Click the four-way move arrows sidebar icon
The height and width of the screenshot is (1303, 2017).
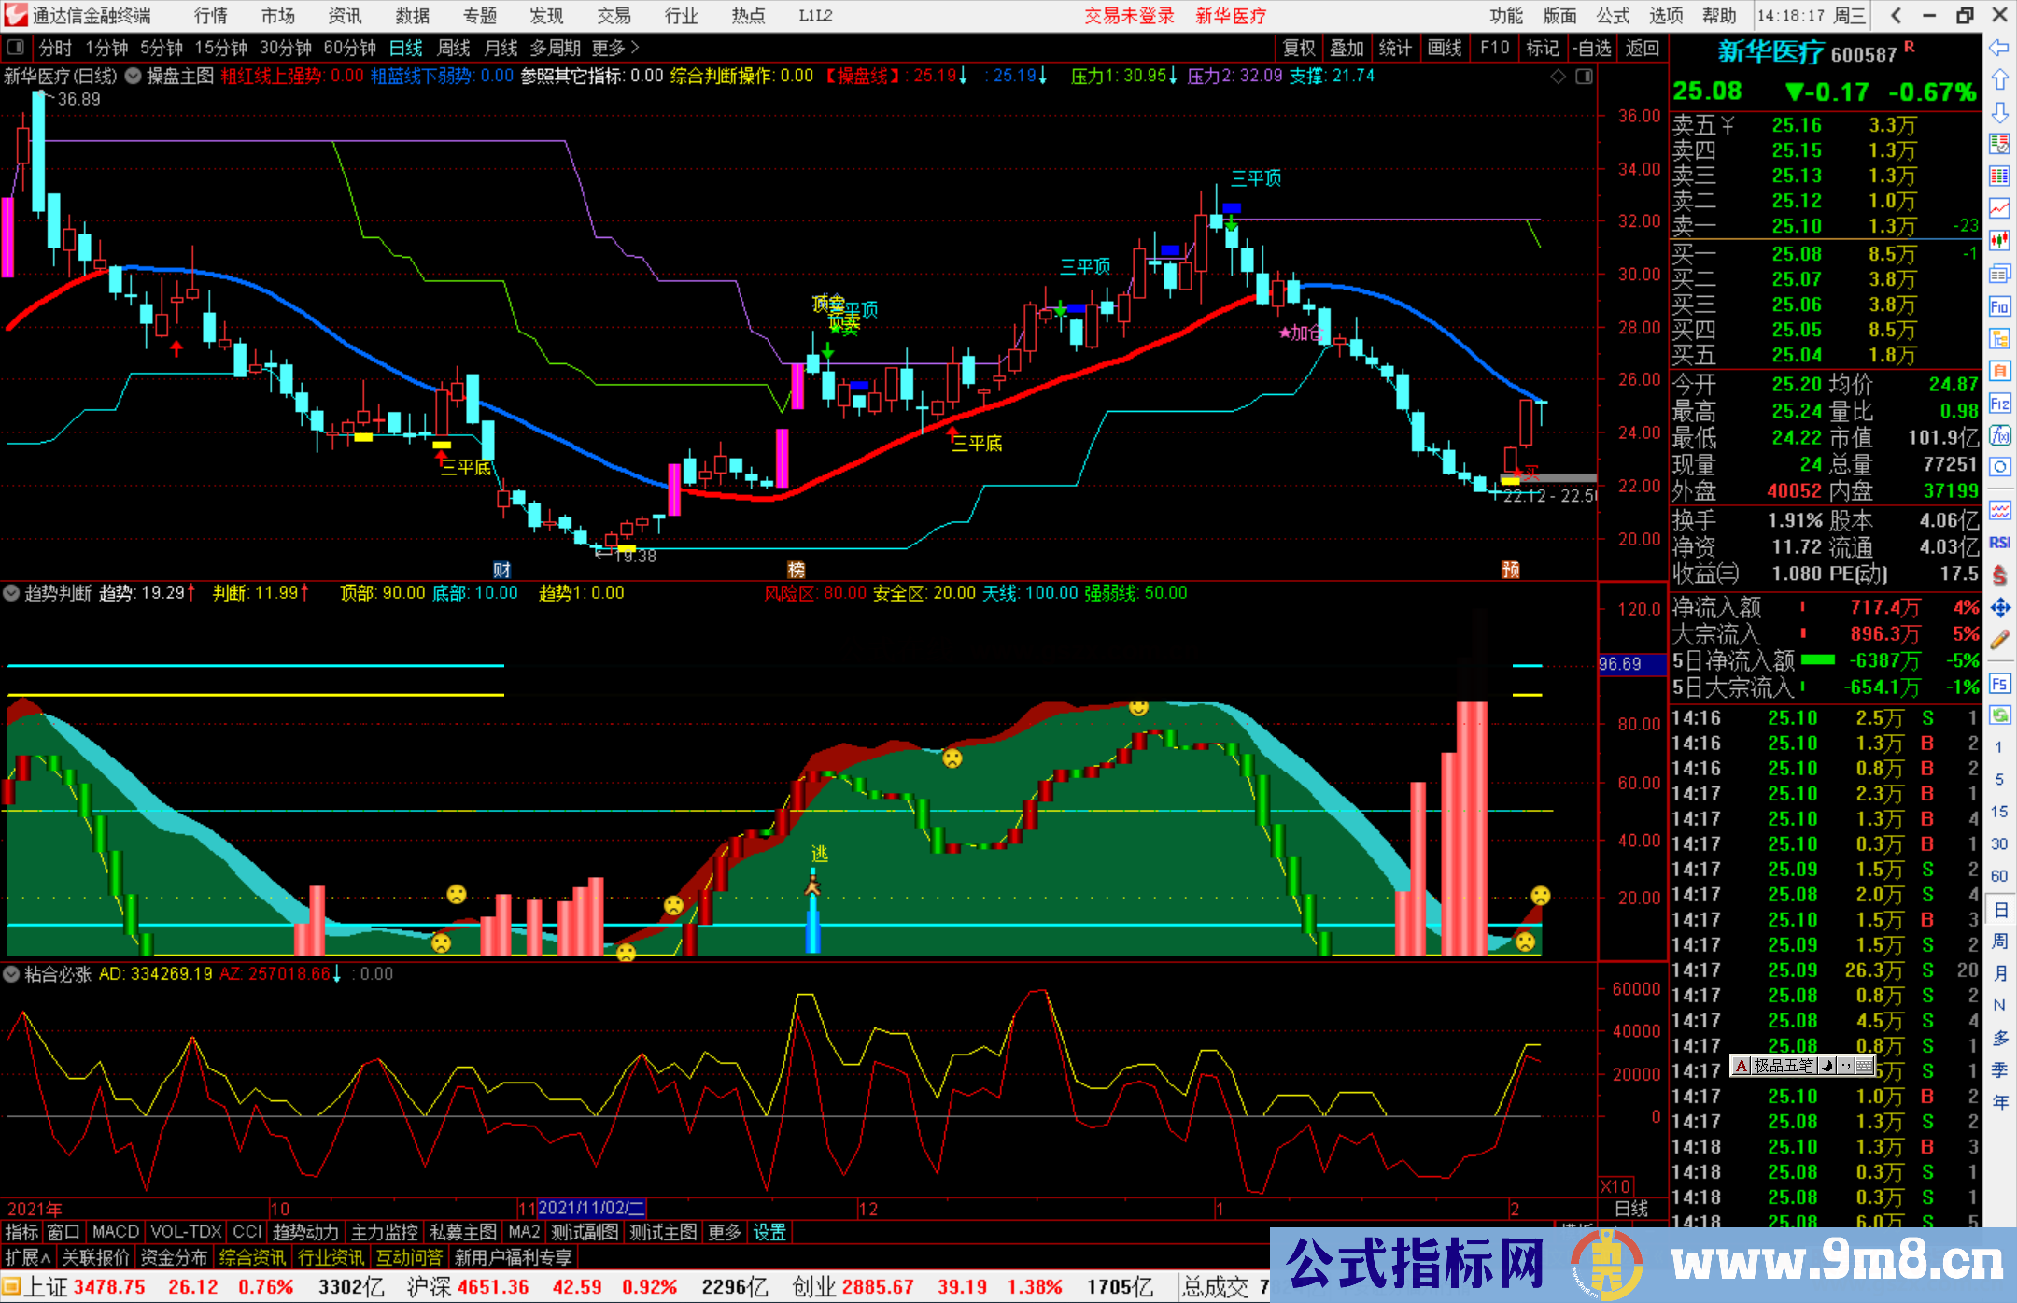[1999, 608]
